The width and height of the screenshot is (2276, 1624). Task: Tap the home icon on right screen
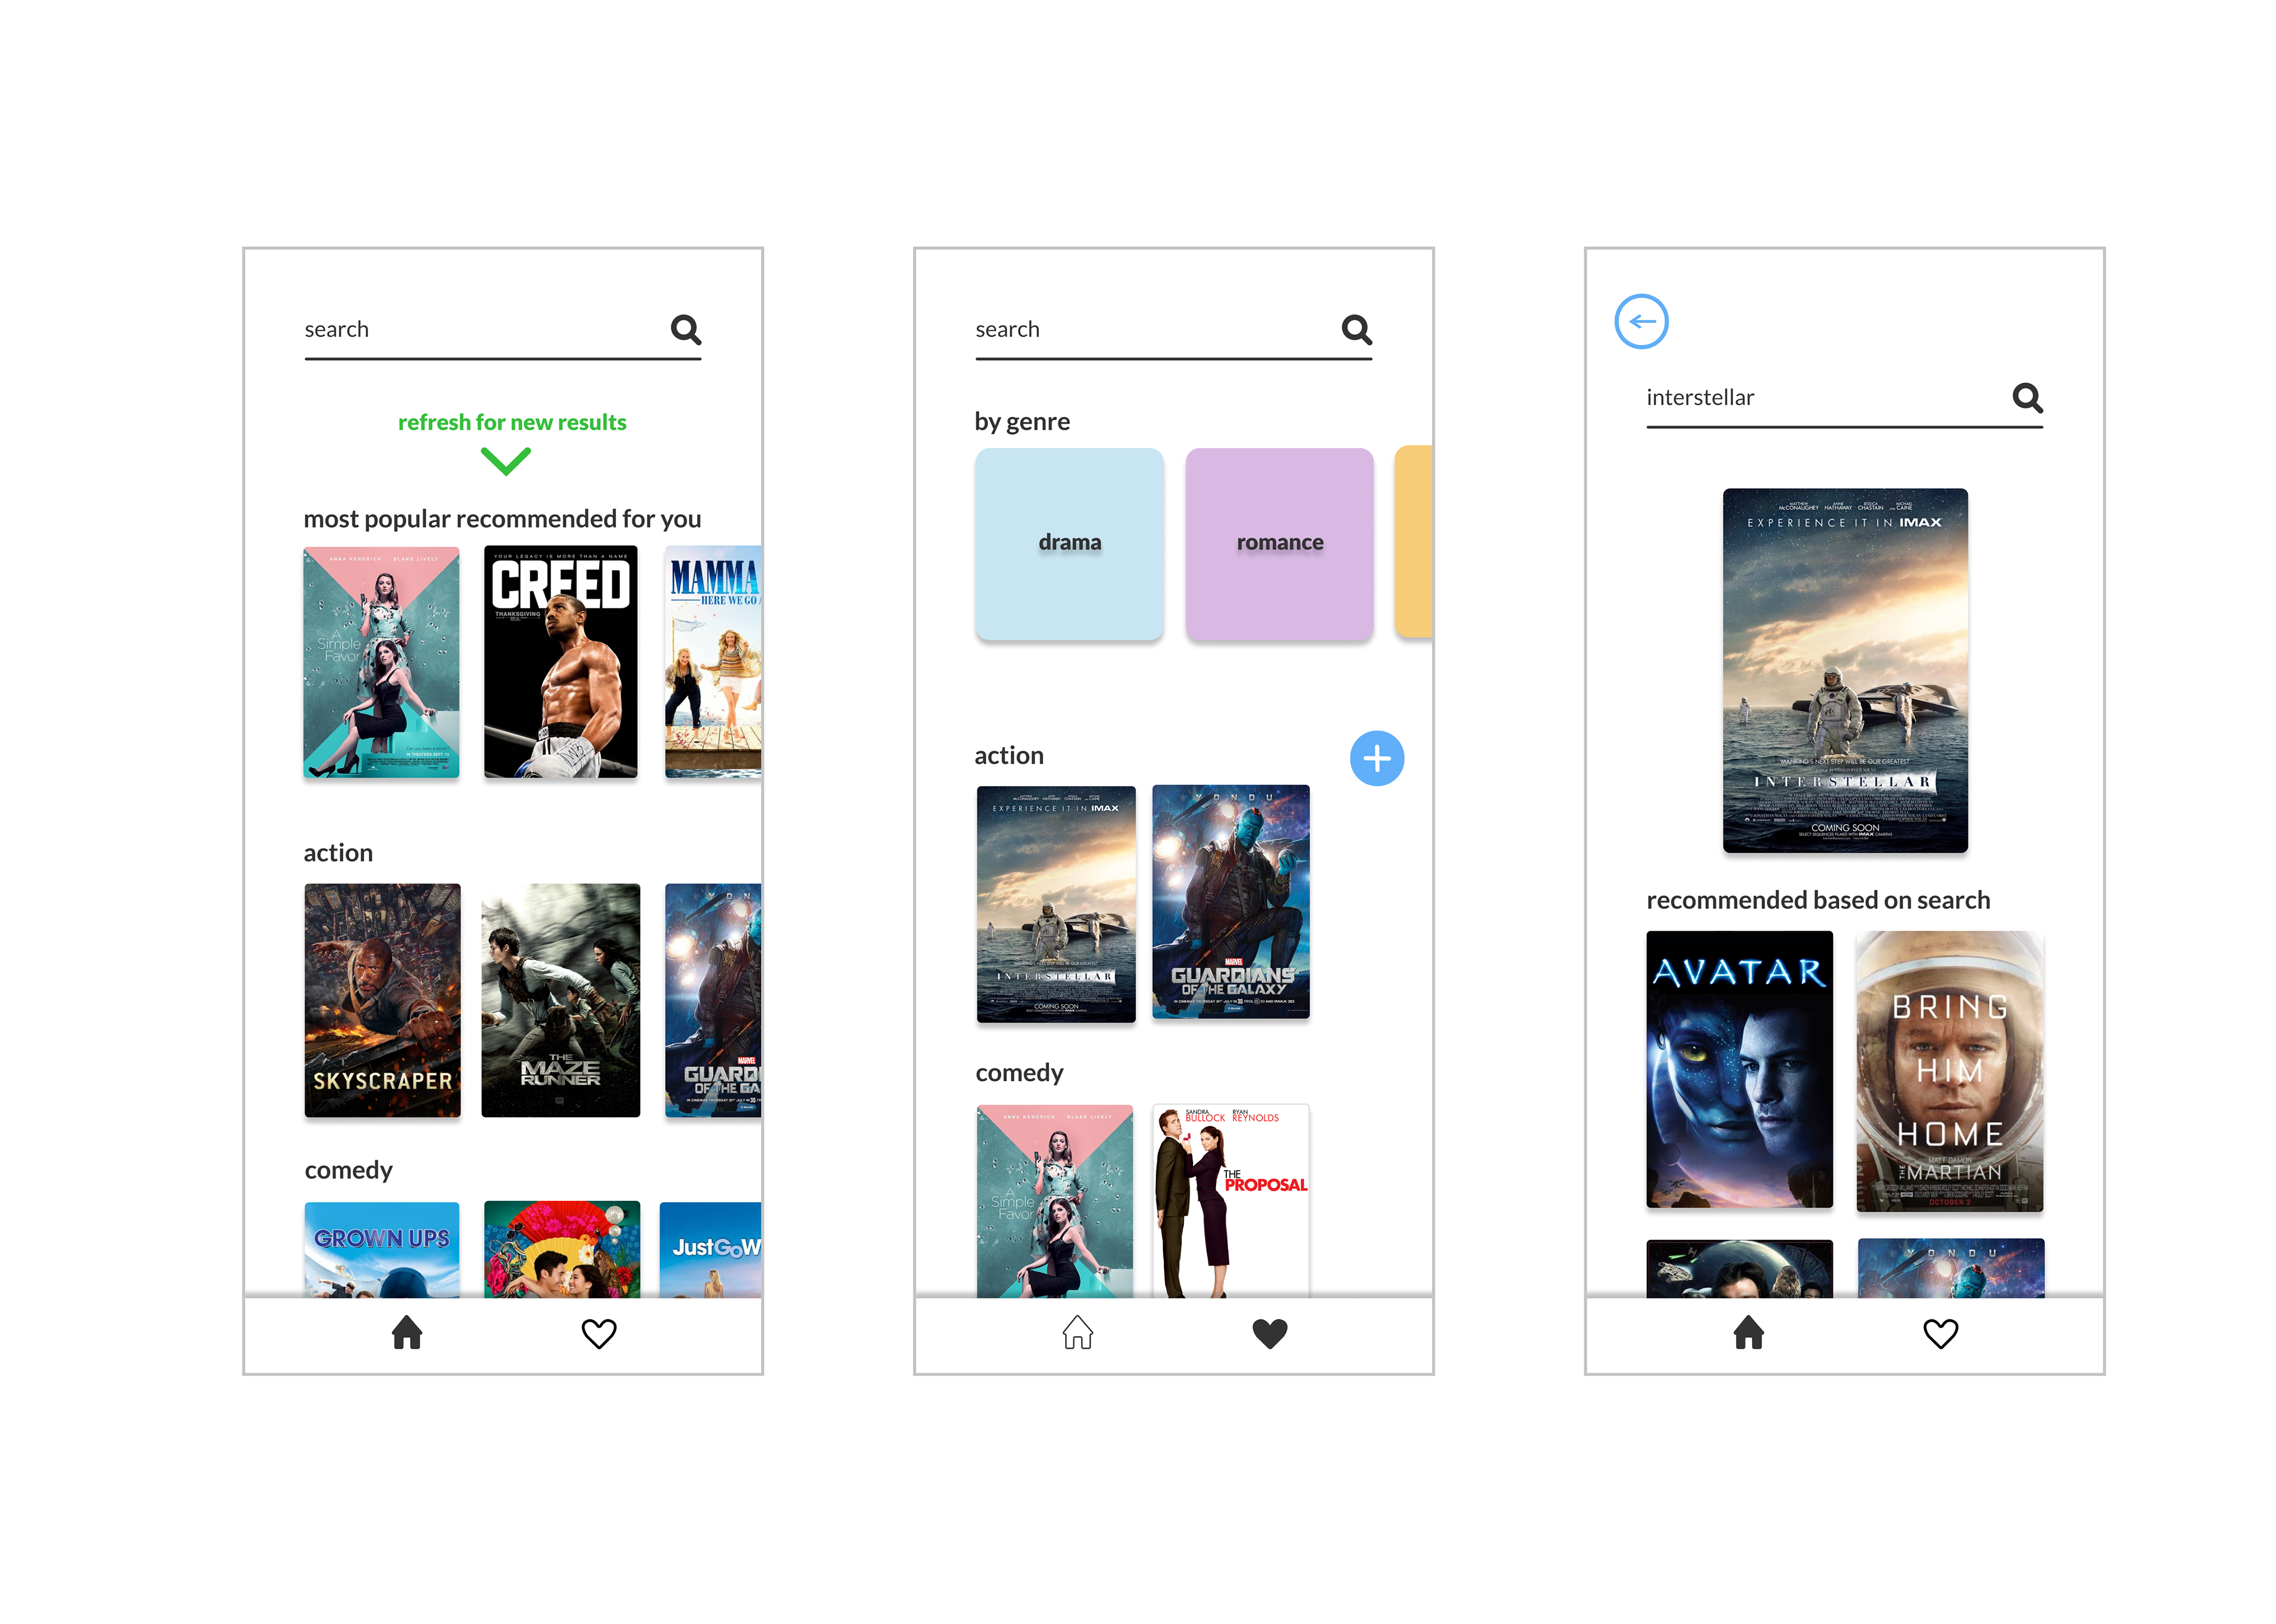pos(1748,1332)
